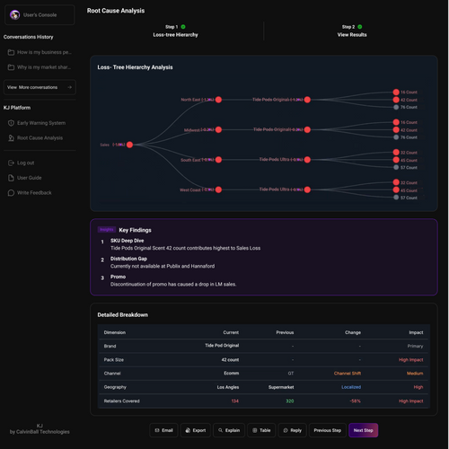Click the Impact column header
The height and width of the screenshot is (449, 449).
[x=416, y=332]
